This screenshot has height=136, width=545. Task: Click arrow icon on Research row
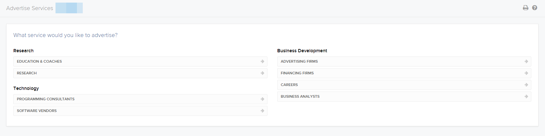pyautogui.click(x=262, y=73)
